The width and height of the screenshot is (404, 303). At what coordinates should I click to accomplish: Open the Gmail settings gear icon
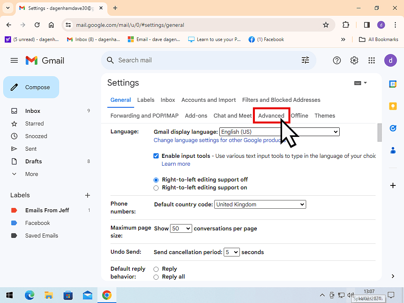(354, 60)
